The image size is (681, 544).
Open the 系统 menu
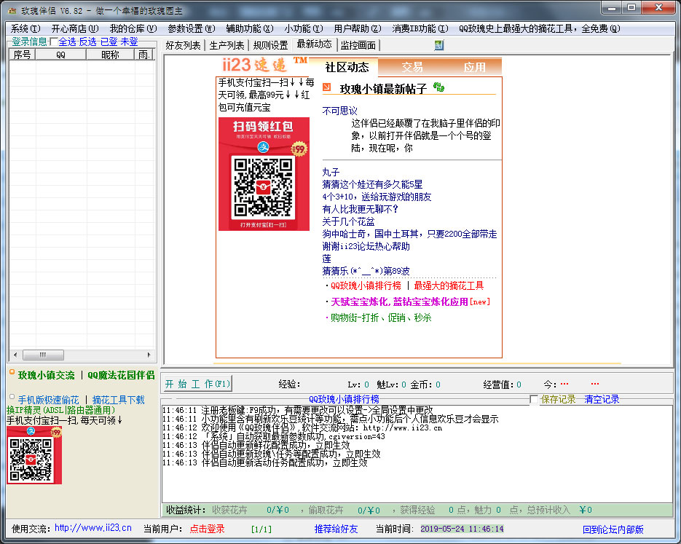pyautogui.click(x=24, y=28)
